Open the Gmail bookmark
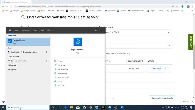The height and width of the screenshot is (110, 195). [x=61, y=11]
